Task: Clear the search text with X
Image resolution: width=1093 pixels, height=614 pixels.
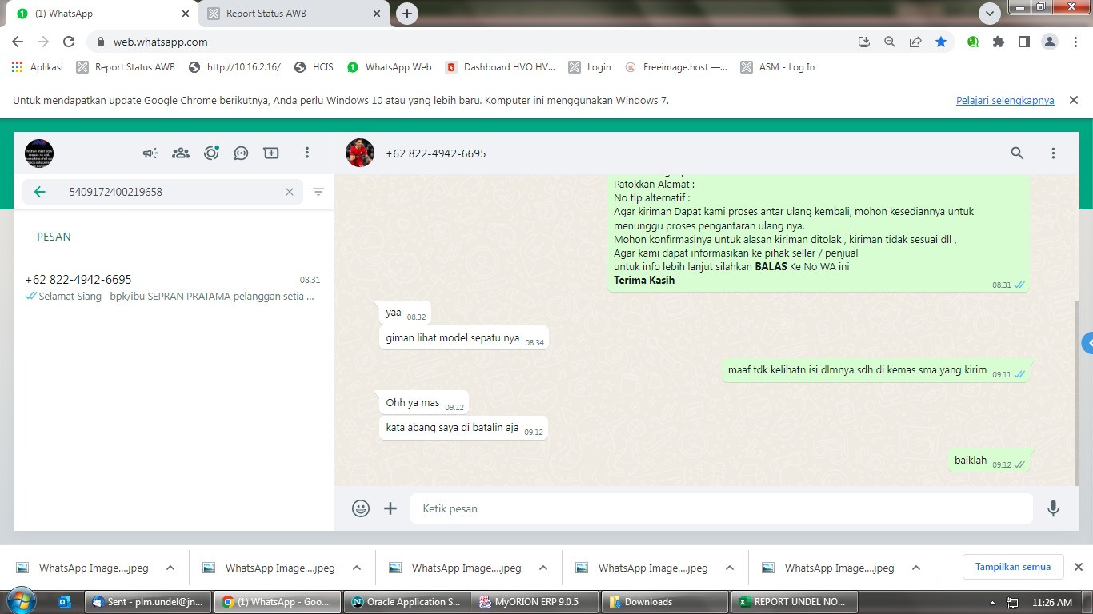Action: coord(290,192)
